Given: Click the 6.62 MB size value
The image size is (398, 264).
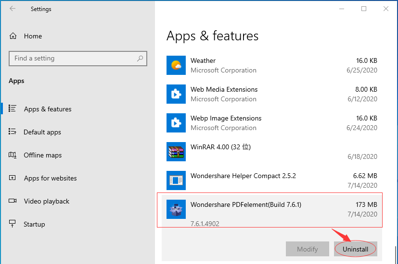Looking at the screenshot, I should click(365, 176).
